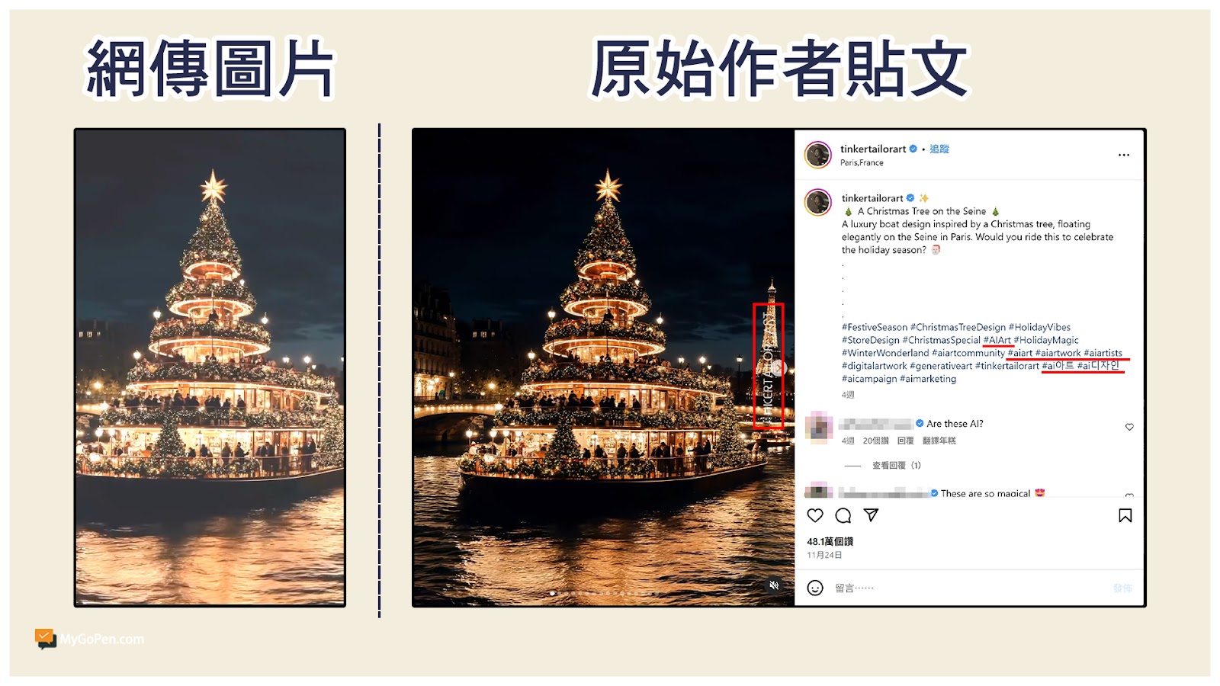Go to next carousel slide arrow
Viewport: 1220px width, 686px height.
pos(777,368)
